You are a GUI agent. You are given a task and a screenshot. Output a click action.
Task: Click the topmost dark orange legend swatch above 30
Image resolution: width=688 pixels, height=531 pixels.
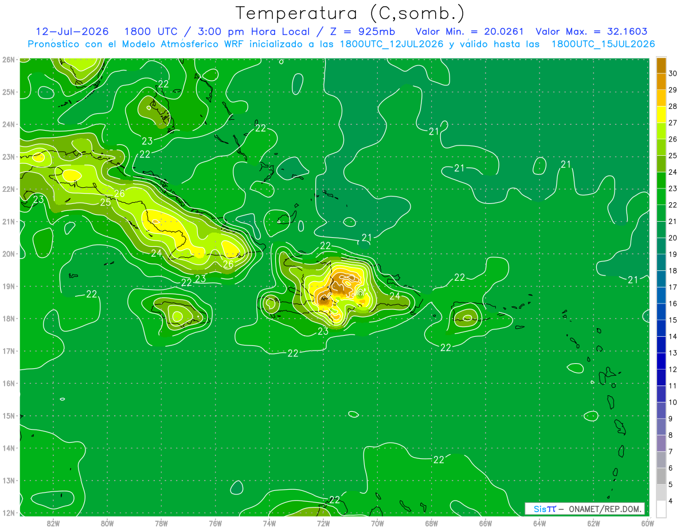(661, 65)
